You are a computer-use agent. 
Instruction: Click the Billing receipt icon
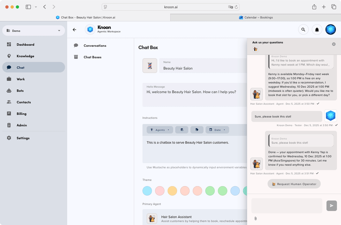pyautogui.click(x=9, y=113)
